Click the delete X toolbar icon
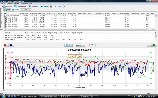This screenshot has width=158, height=98. 55,7
